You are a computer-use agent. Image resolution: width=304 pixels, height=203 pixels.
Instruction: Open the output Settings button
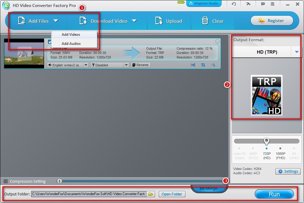pyautogui.click(x=288, y=171)
